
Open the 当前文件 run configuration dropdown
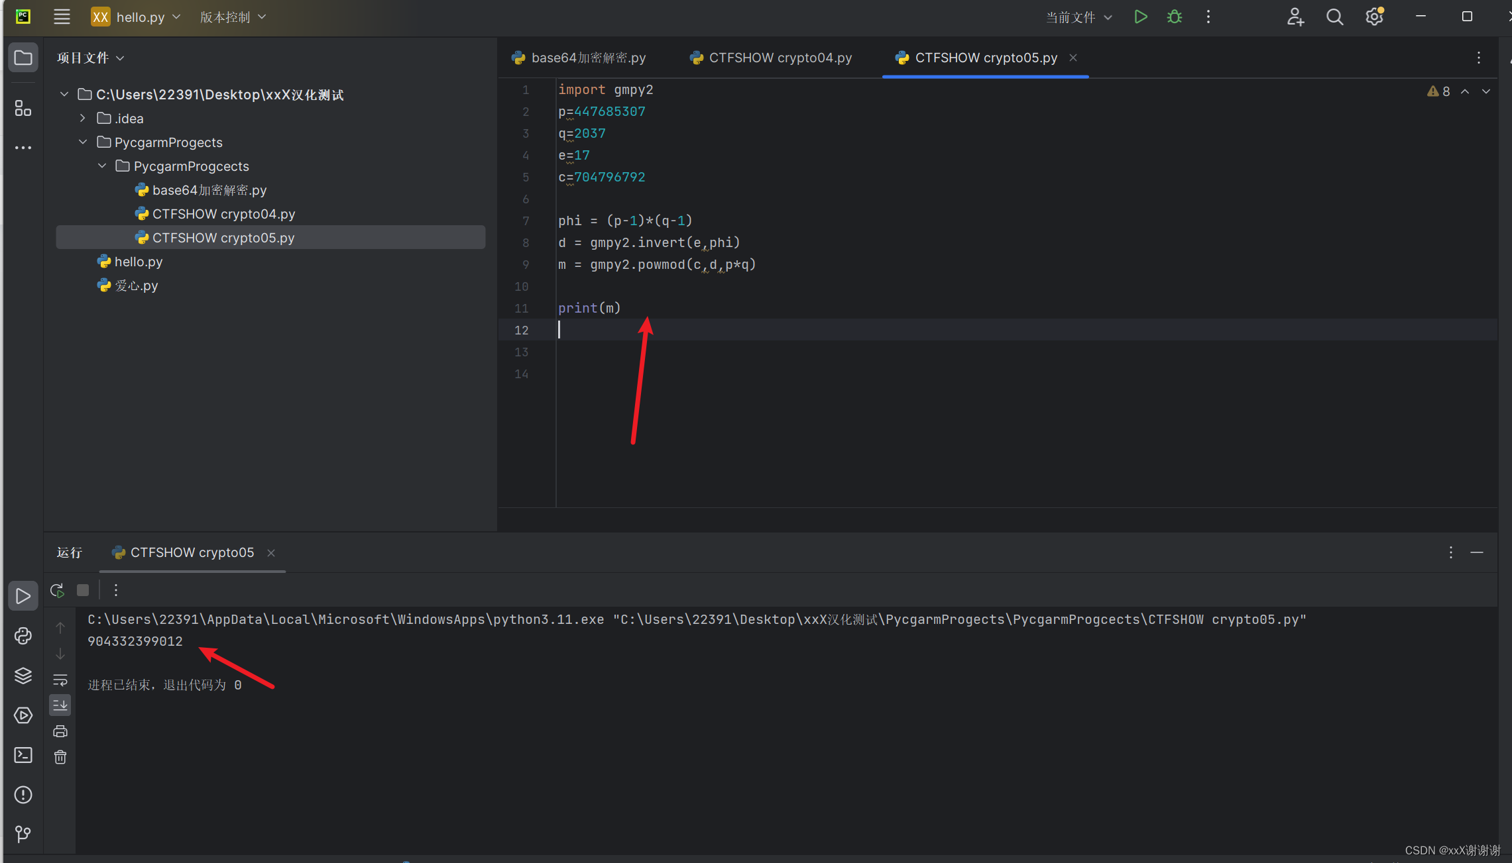1078,17
